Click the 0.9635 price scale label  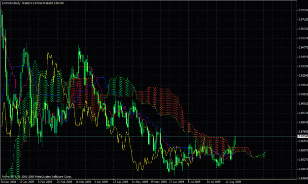[x=303, y=29]
